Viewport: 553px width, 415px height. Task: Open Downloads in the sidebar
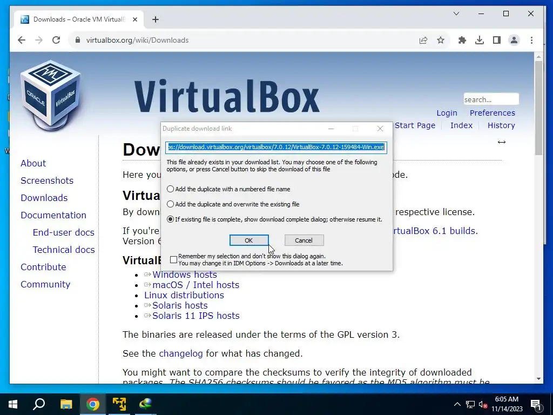[44, 198]
